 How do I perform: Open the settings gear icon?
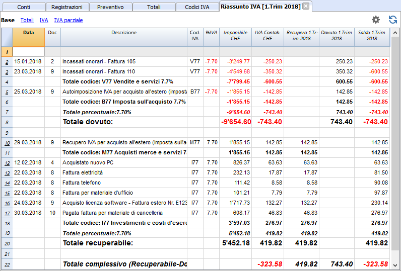pyautogui.click(x=375, y=20)
